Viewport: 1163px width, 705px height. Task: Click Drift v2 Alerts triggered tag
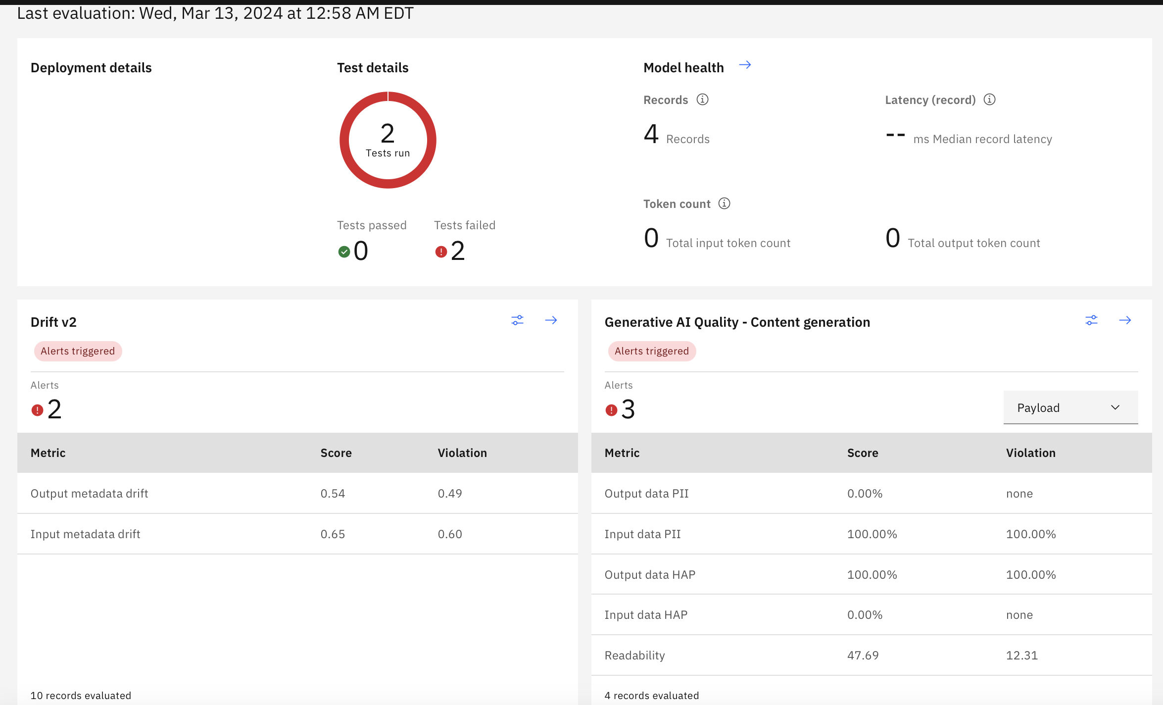[x=78, y=351]
